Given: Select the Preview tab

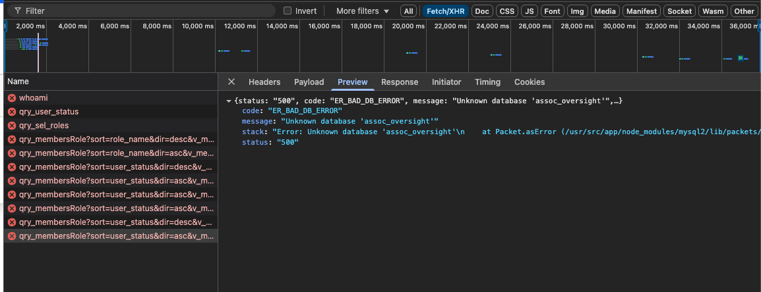Looking at the screenshot, I should point(353,82).
